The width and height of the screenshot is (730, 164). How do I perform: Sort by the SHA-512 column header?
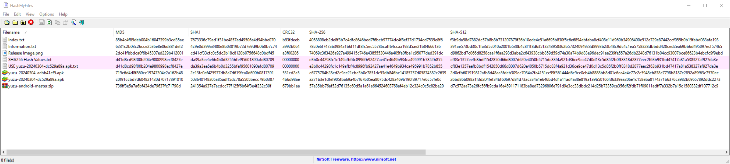pos(588,32)
